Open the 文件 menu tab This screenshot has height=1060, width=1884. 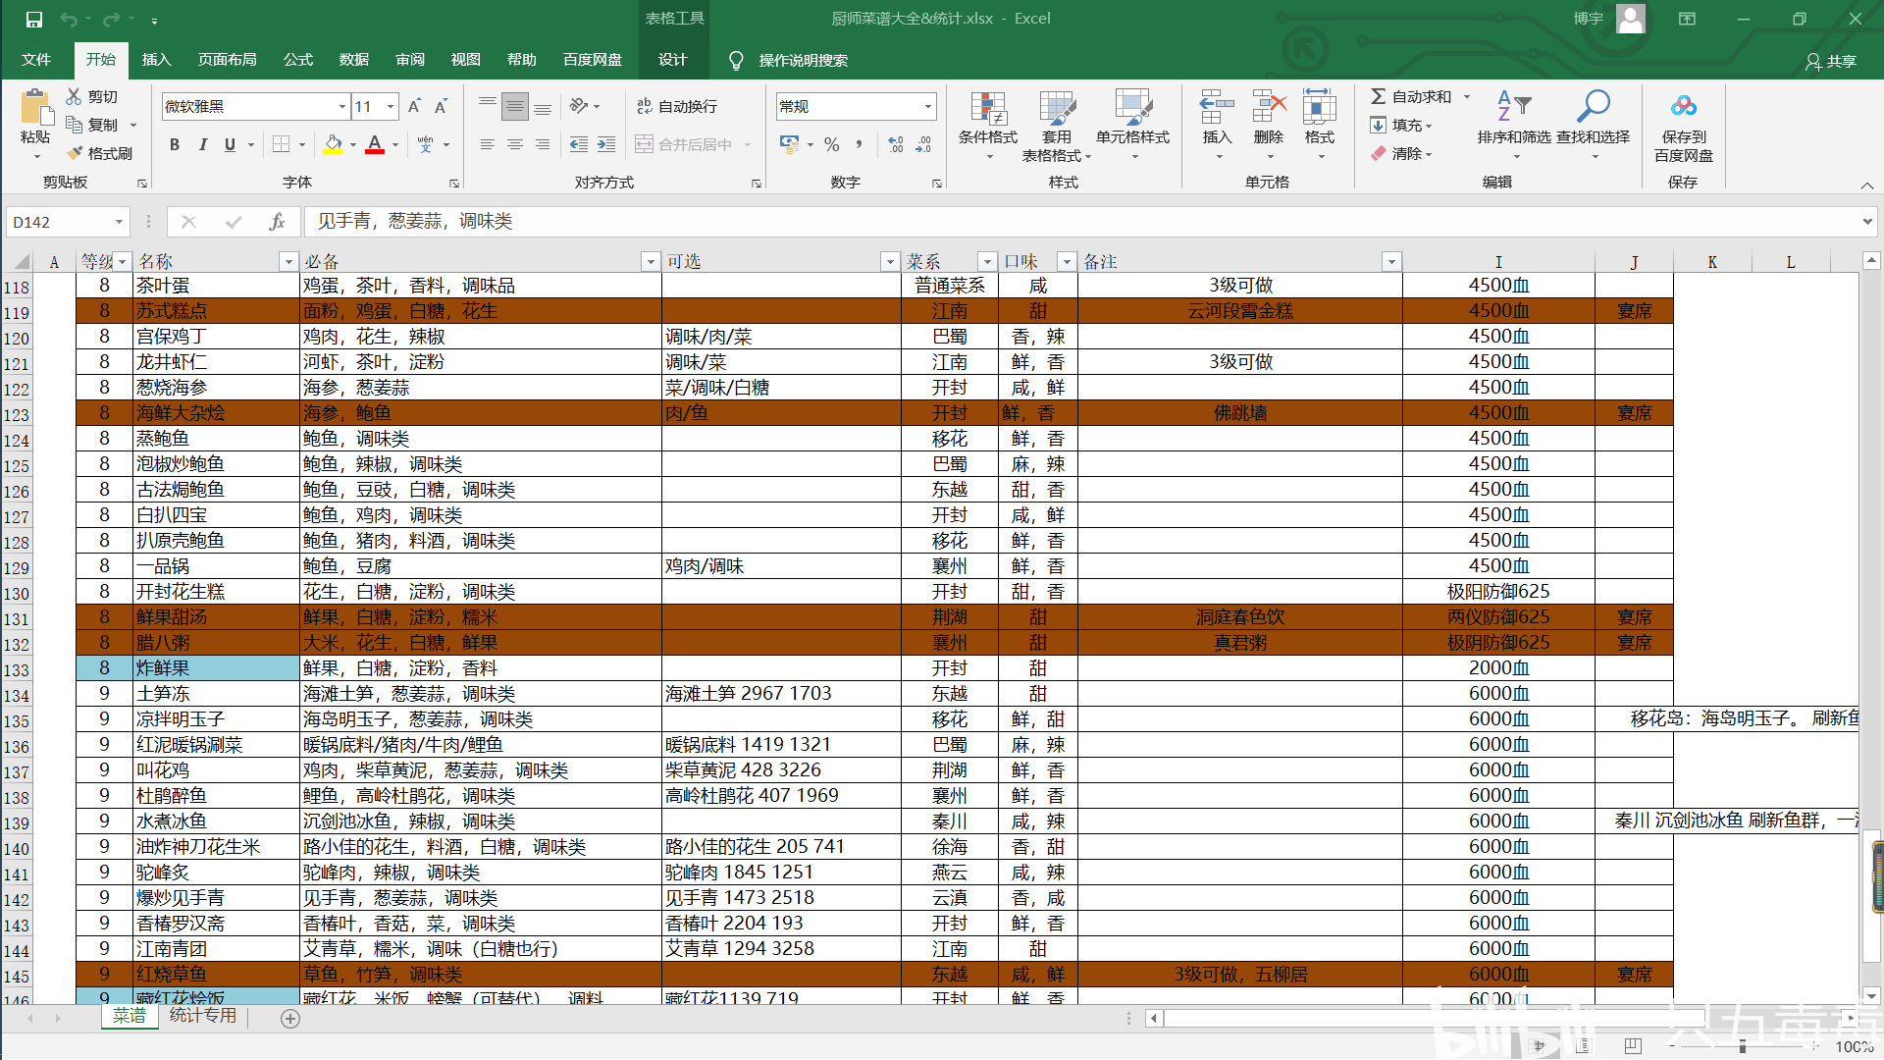pos(36,60)
